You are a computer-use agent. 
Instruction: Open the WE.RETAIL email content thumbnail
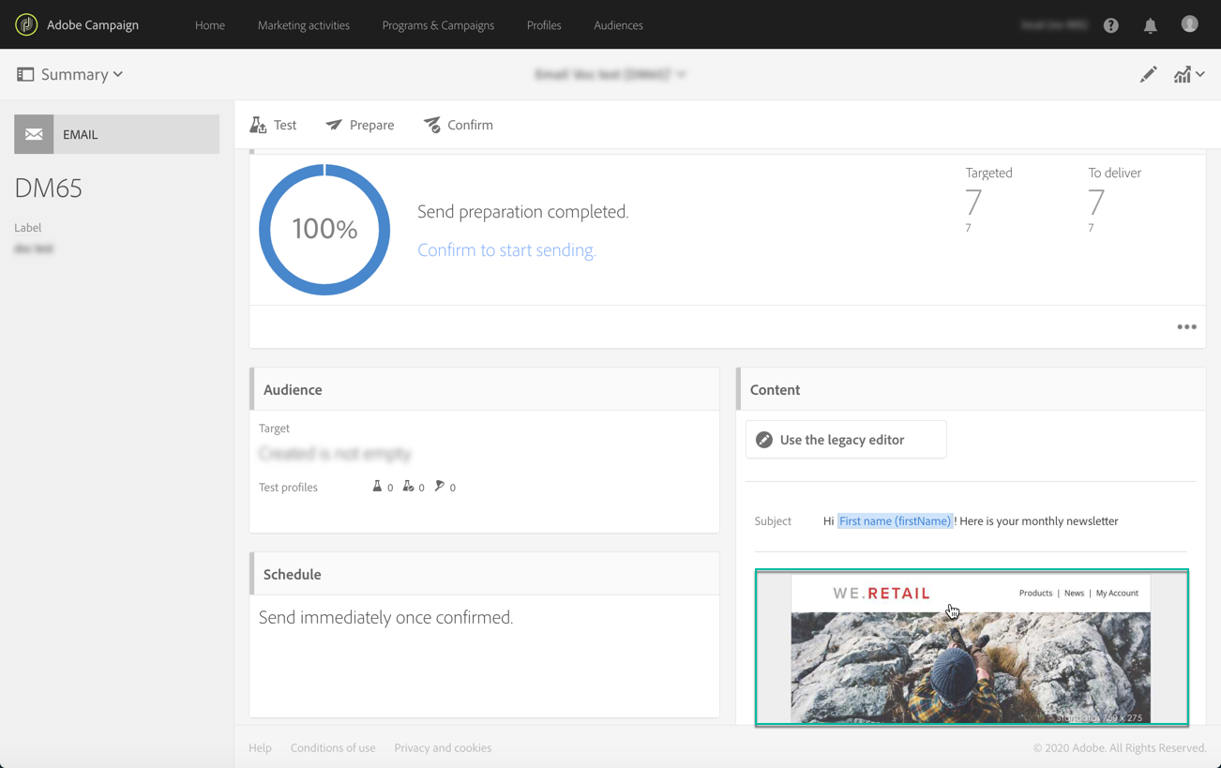click(972, 647)
